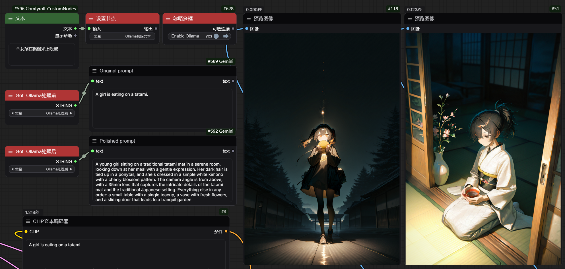Click the Original prompt node hamburger icon
This screenshot has height=269, width=565.
pos(94,71)
